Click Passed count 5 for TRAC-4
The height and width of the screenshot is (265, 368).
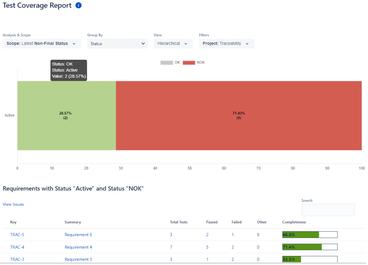[207, 247]
